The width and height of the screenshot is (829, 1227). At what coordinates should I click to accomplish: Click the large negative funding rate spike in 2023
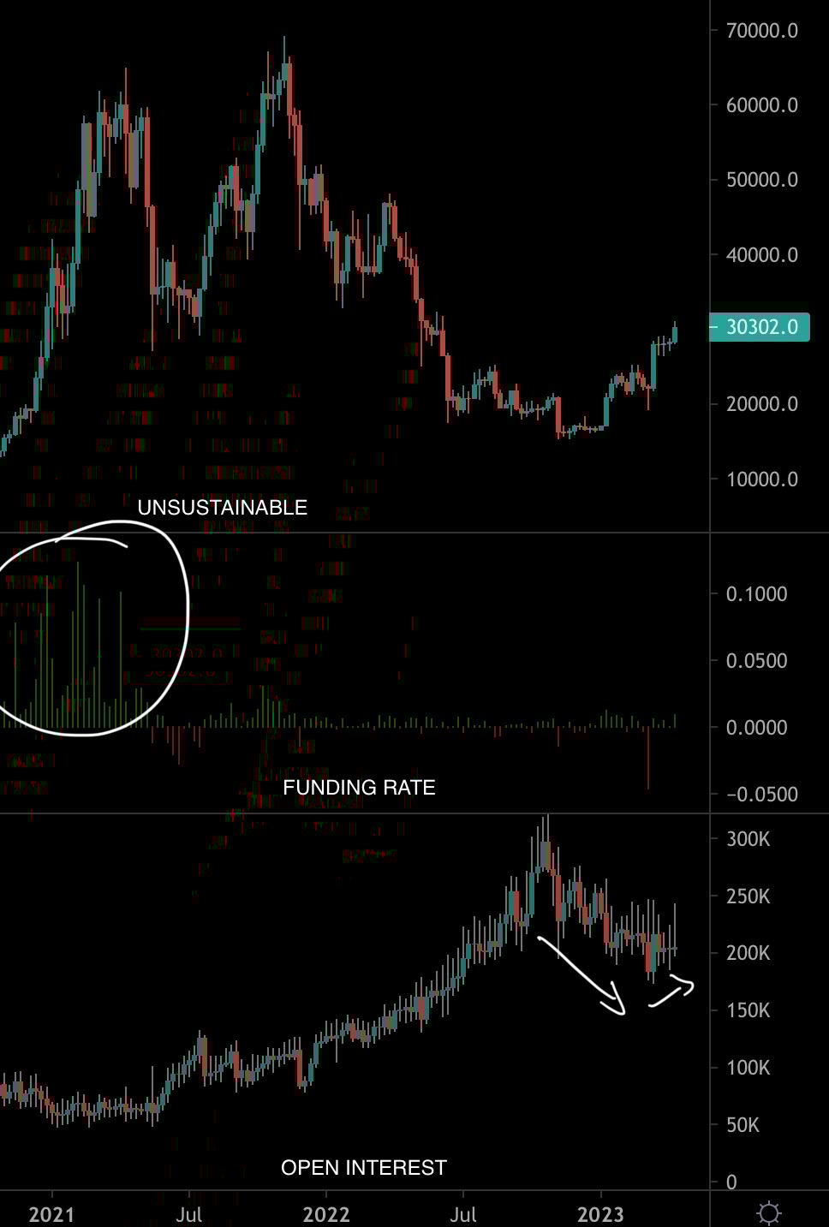point(648,758)
